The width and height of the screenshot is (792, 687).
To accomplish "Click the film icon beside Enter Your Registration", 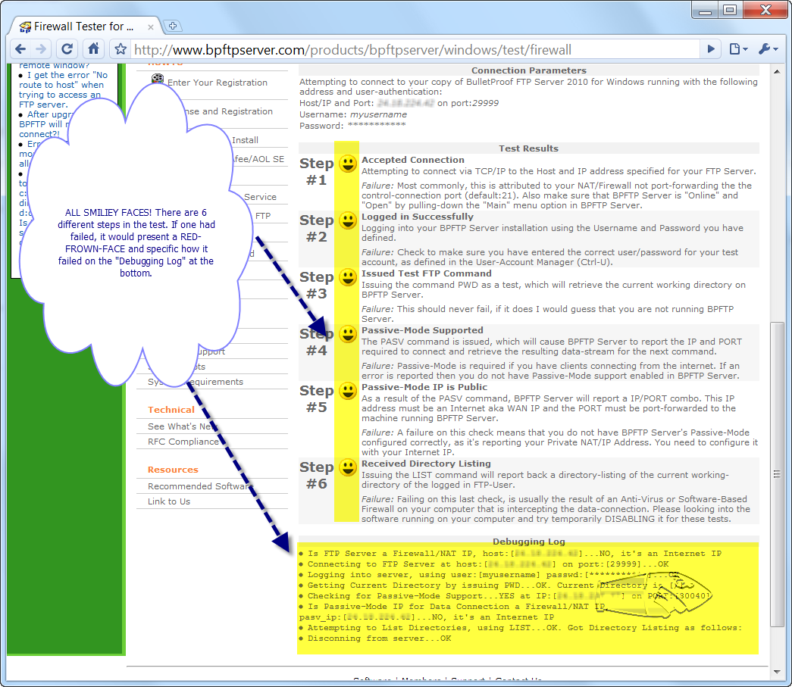I will coord(158,79).
